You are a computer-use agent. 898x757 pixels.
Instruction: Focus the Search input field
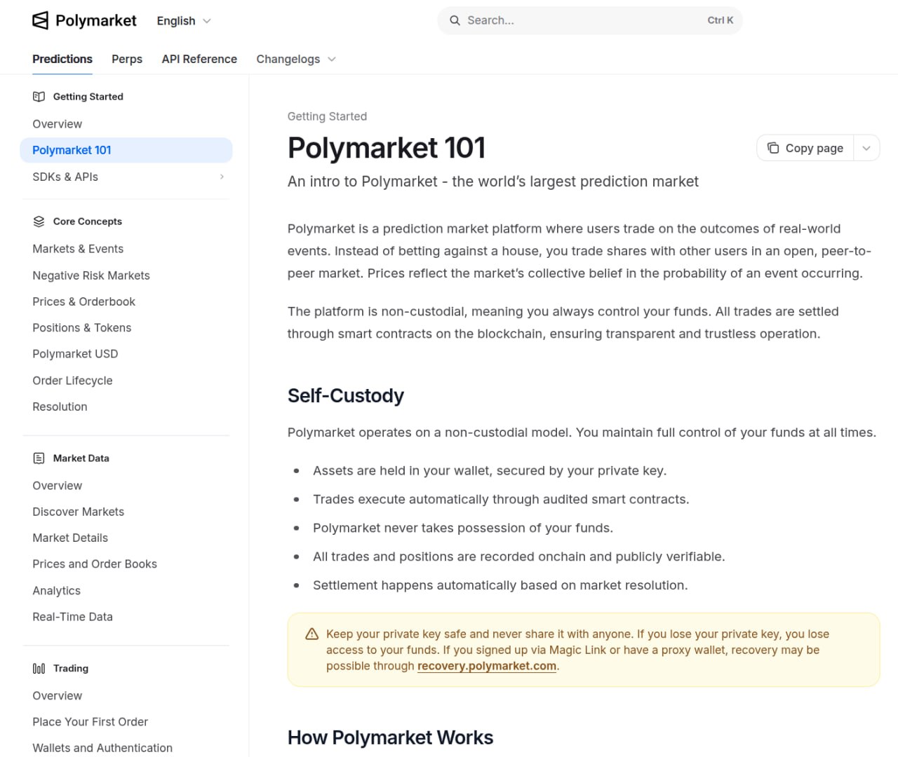590,20
